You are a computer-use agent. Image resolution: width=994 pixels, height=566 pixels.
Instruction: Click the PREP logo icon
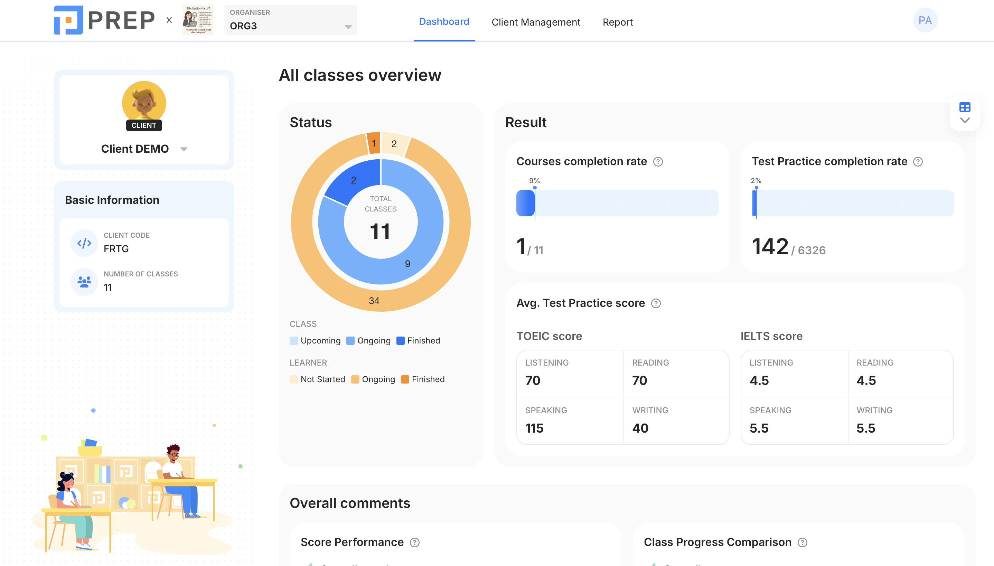click(68, 20)
